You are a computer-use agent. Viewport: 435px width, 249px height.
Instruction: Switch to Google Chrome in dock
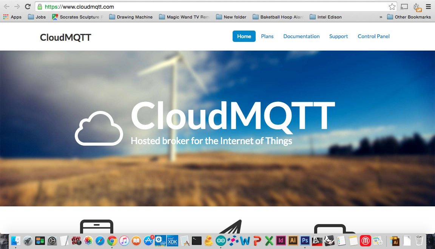pos(112,241)
